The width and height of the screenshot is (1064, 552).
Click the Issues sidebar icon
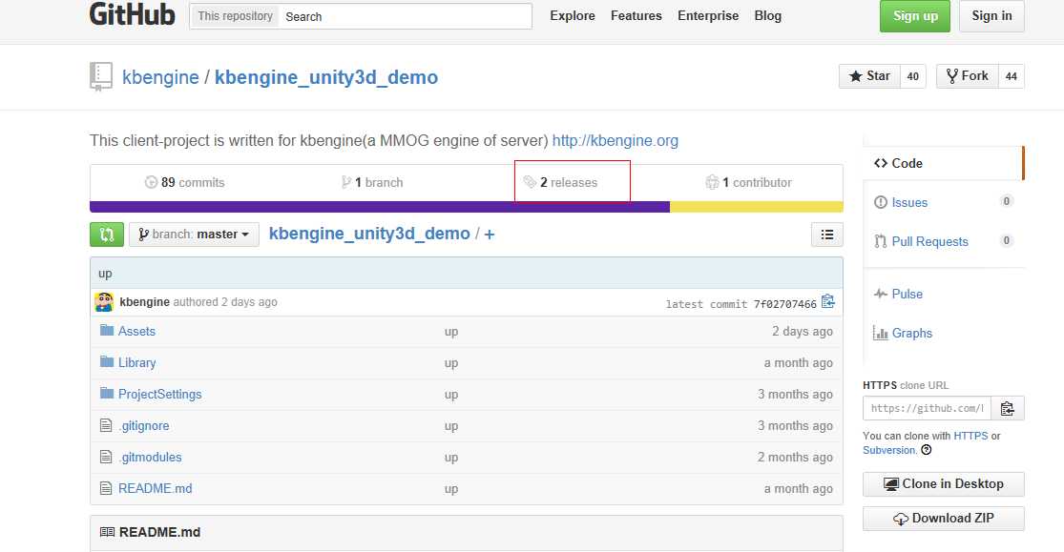click(881, 202)
